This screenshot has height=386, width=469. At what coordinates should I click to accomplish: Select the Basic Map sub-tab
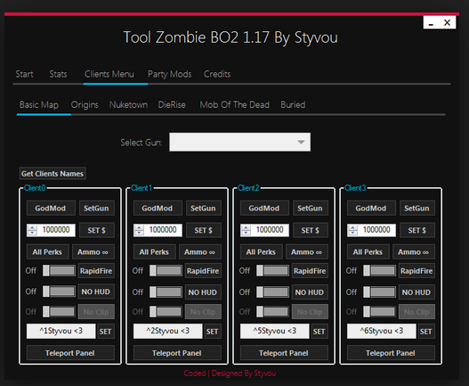39,105
